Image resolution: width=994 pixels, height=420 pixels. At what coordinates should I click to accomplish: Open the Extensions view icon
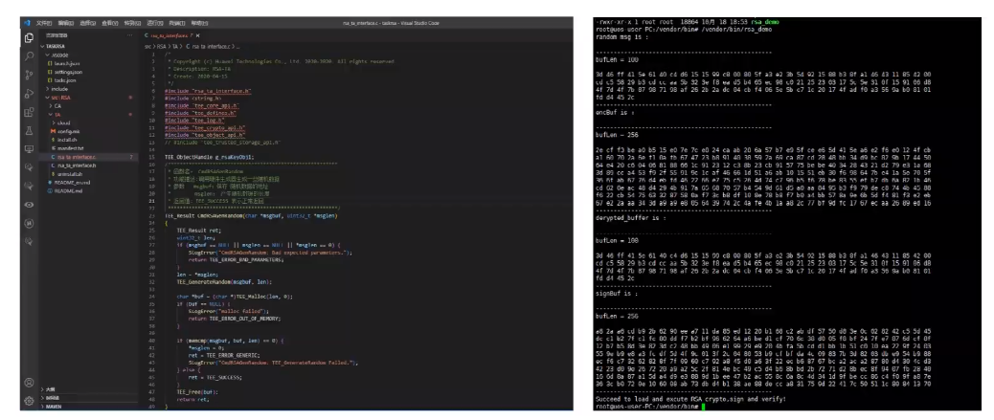tap(29, 112)
